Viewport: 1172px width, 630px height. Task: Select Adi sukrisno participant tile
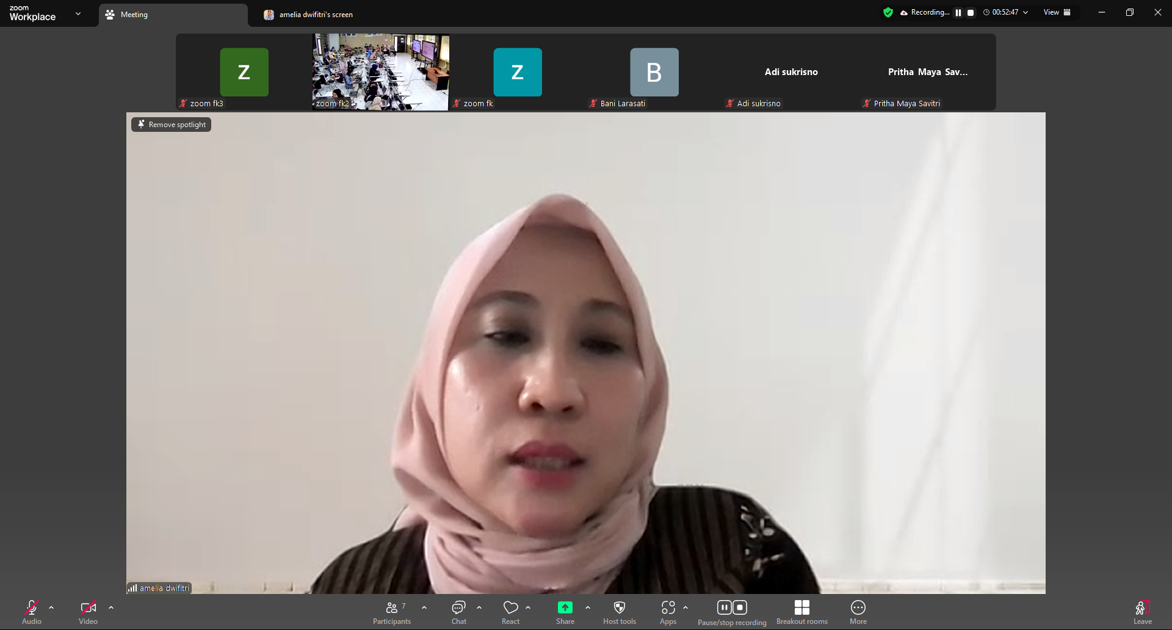(x=791, y=72)
